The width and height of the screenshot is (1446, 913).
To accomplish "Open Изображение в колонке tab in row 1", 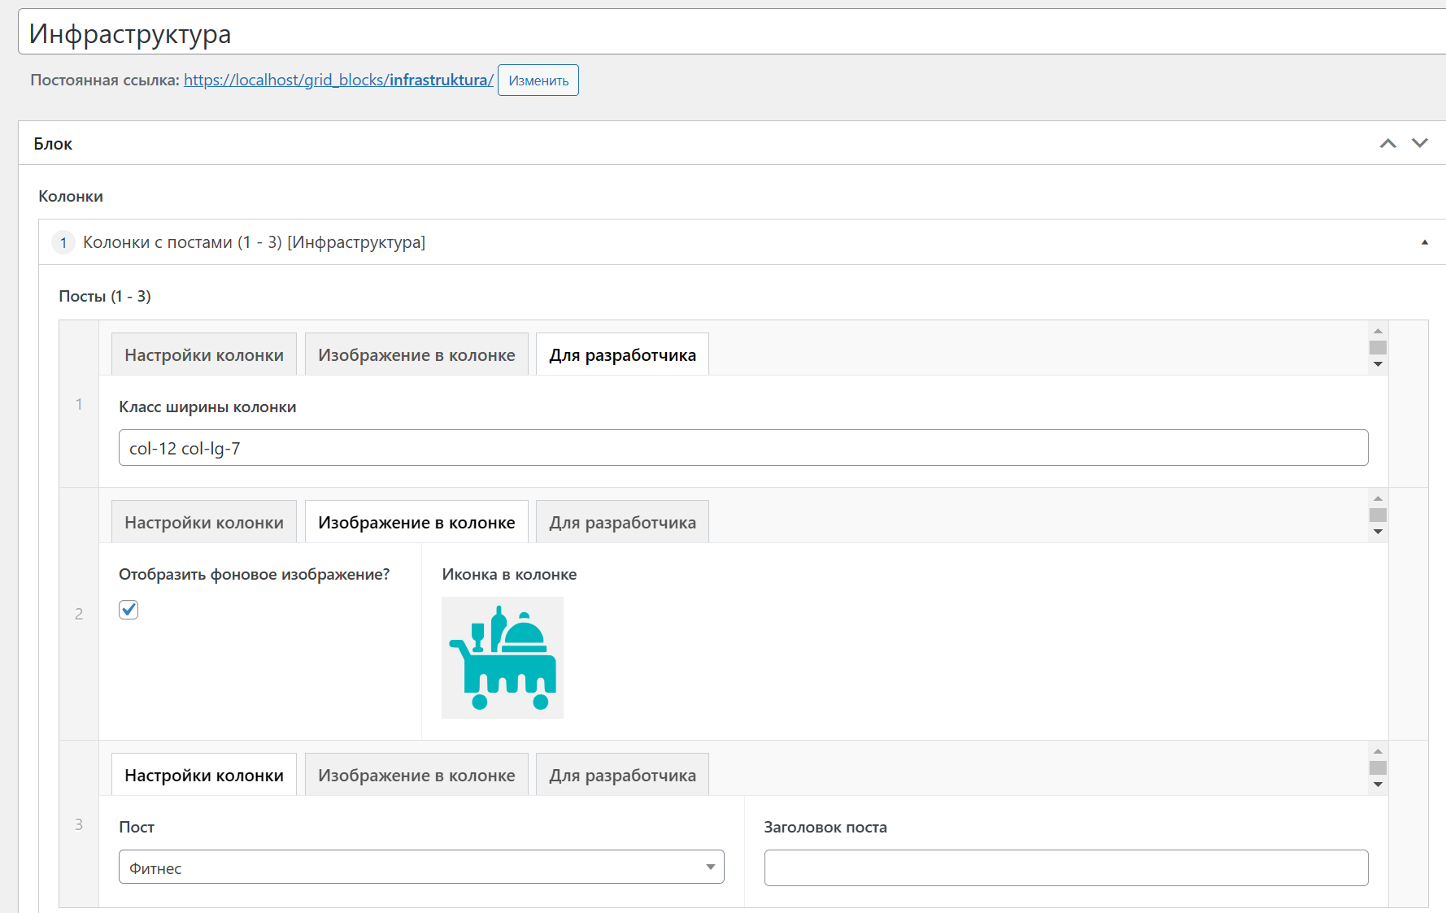I will 416,354.
